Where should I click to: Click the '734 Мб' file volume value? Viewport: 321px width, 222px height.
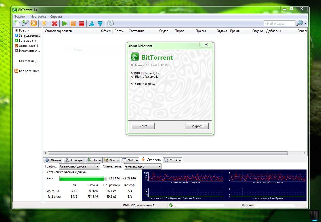click(93, 197)
